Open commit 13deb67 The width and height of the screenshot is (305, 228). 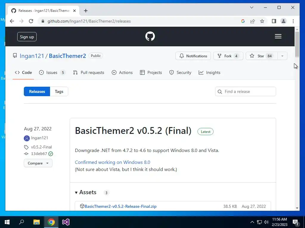click(x=39, y=154)
